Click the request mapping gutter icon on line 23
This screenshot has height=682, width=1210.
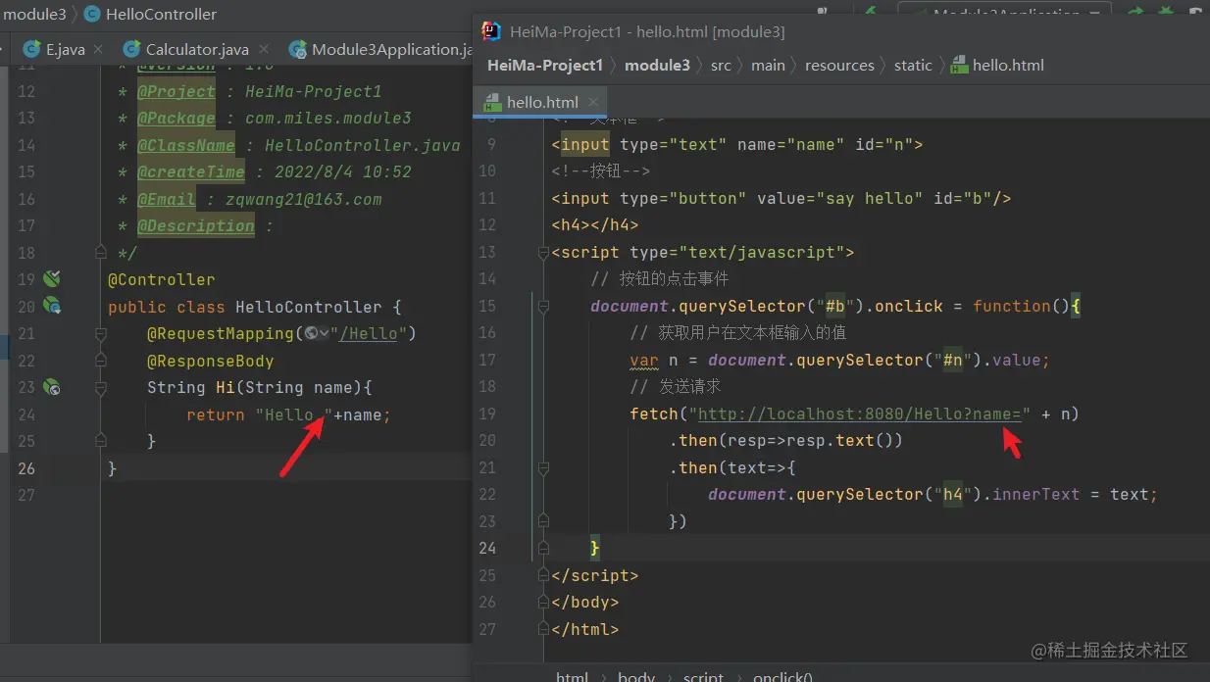52,387
